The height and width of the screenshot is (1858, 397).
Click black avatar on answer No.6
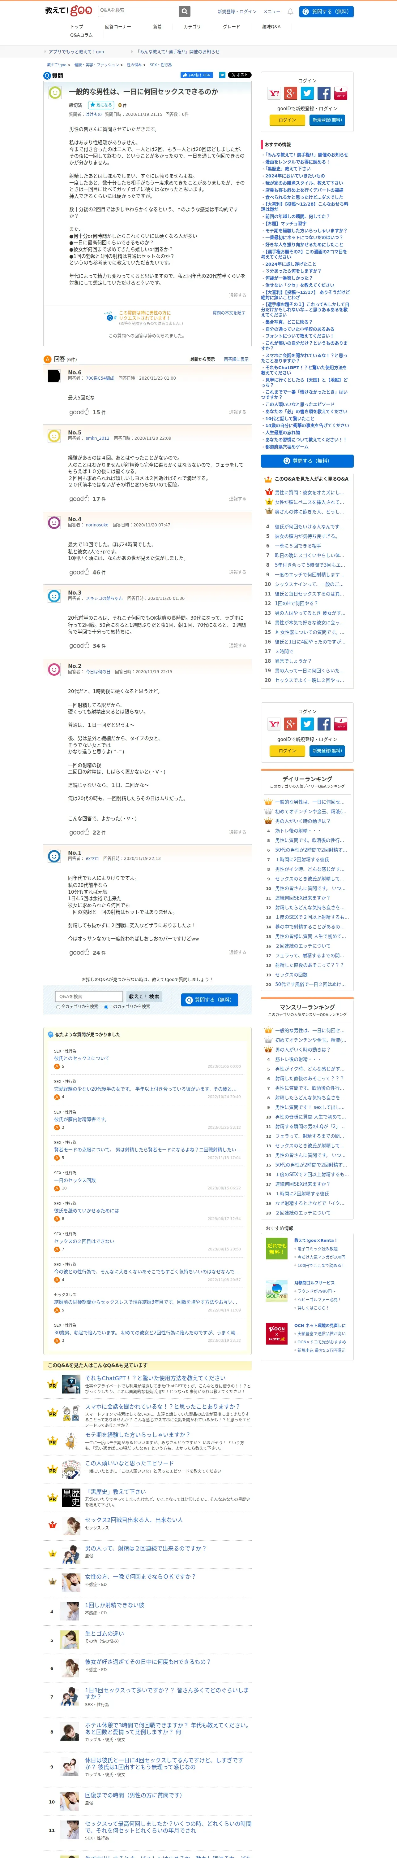point(54,376)
